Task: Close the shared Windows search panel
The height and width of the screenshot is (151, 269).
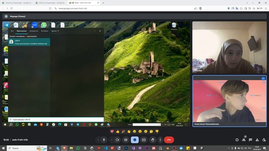Action: (x=100, y=31)
